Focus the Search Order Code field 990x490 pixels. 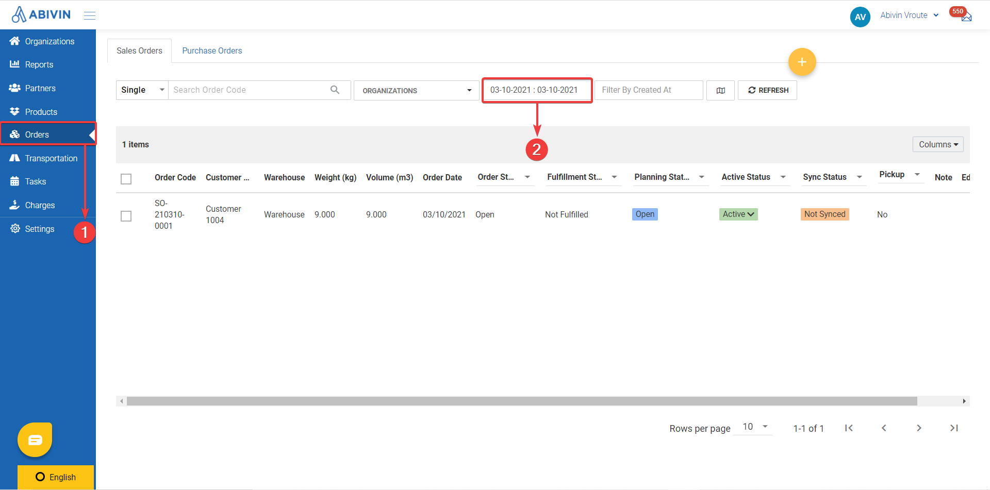[x=250, y=90]
